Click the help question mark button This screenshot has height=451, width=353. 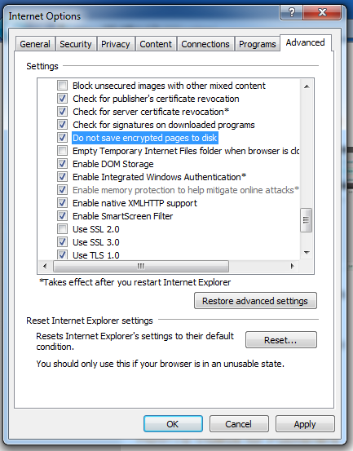point(291,12)
